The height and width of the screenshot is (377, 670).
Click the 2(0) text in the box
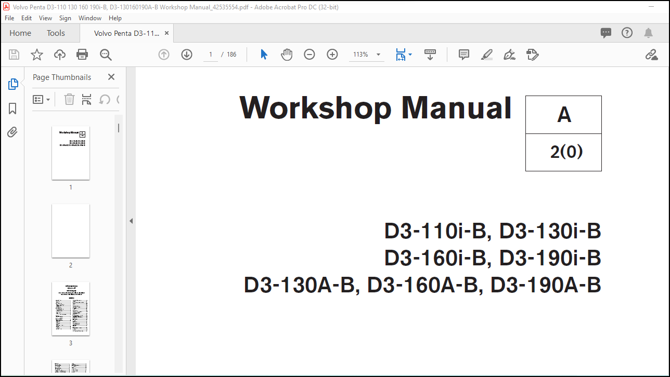pos(566,152)
